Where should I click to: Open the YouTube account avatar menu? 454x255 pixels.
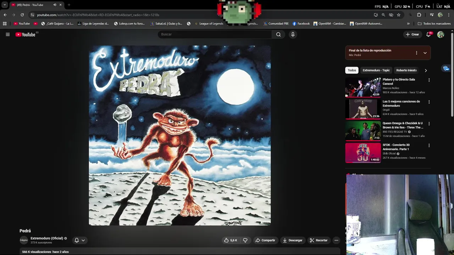[x=441, y=34]
